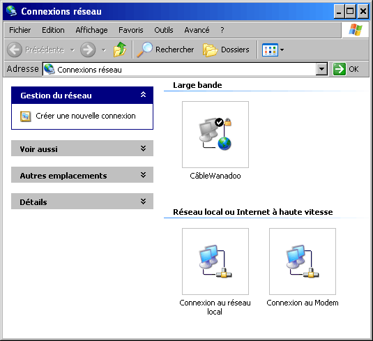Click the forward navigation arrow
This screenshot has width=373, height=341.
click(88, 50)
